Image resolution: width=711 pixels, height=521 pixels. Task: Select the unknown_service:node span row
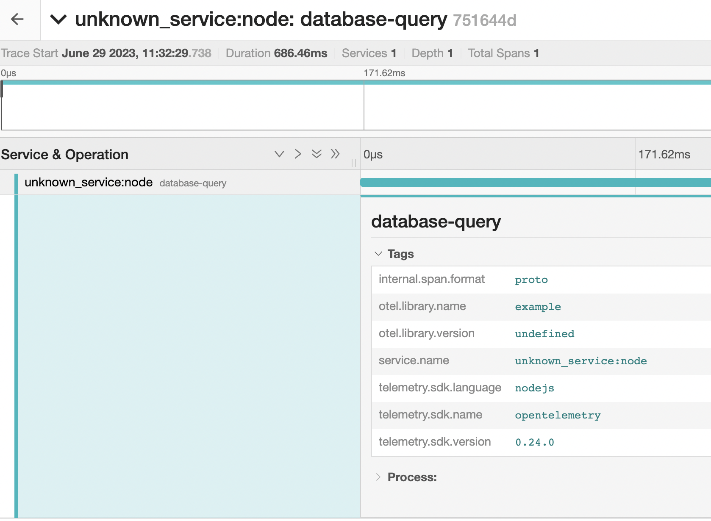click(x=180, y=183)
